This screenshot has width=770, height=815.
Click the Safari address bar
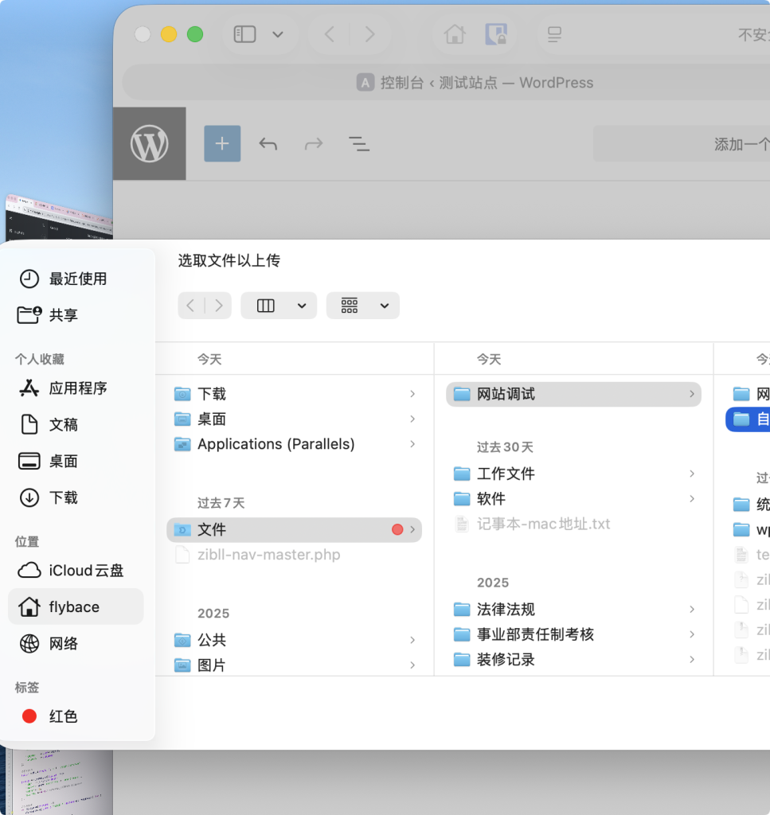475,83
